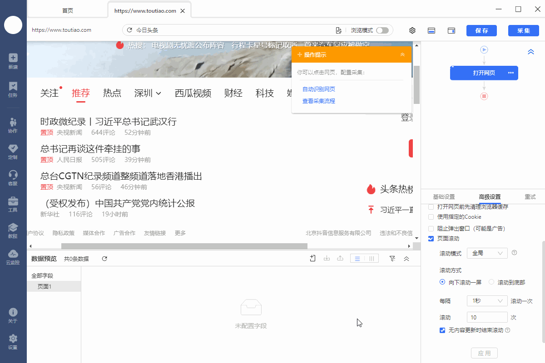This screenshot has height=363, width=545.
Task: Open the 重试 settings tab
Action: click(x=530, y=197)
